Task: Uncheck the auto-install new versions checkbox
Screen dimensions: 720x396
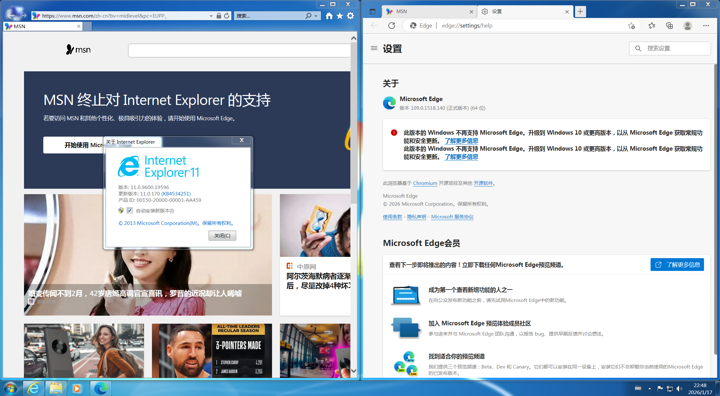Action: (130, 210)
